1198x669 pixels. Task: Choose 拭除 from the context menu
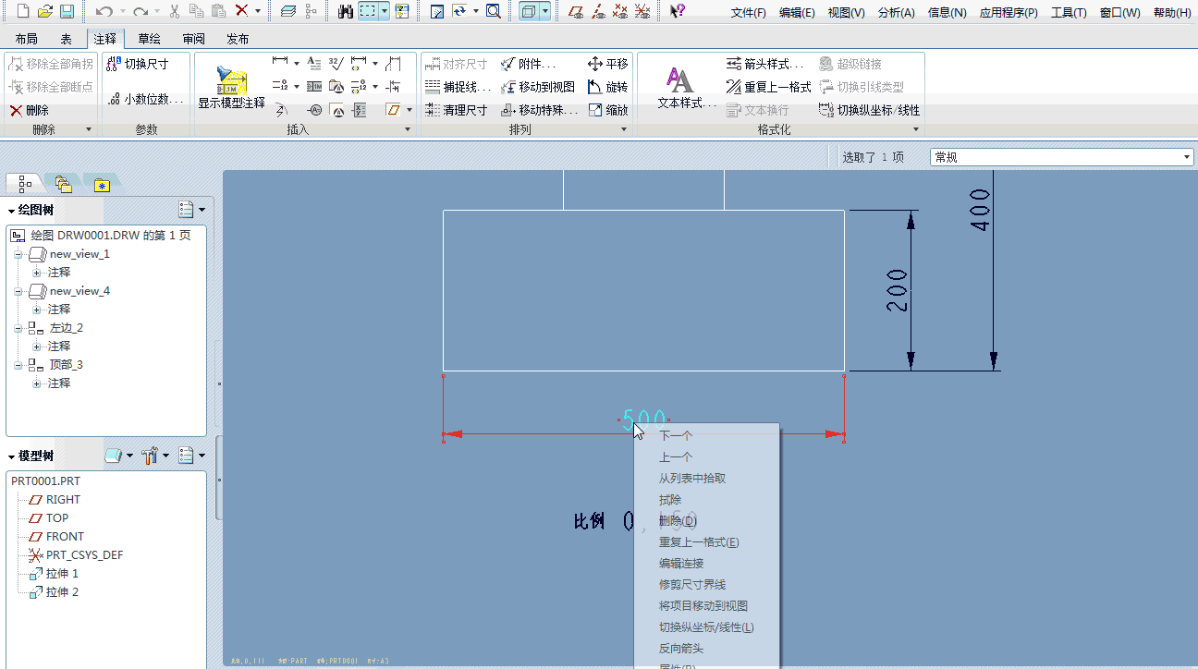click(670, 500)
